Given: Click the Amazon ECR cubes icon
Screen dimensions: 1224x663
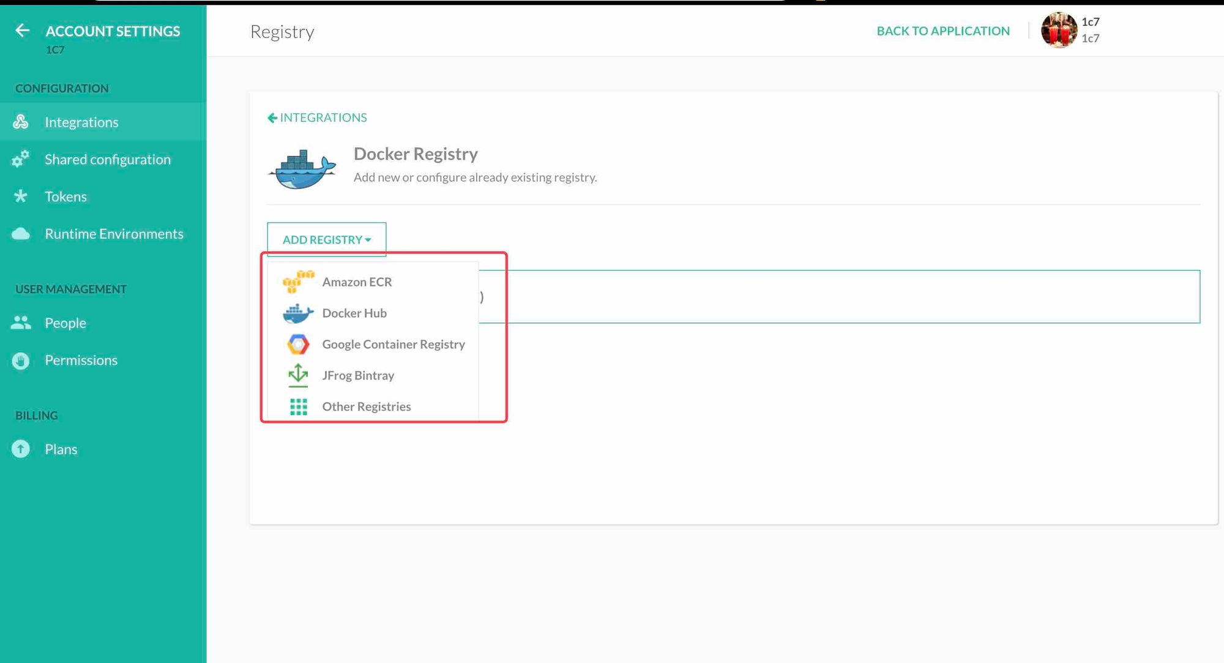Looking at the screenshot, I should pos(298,282).
